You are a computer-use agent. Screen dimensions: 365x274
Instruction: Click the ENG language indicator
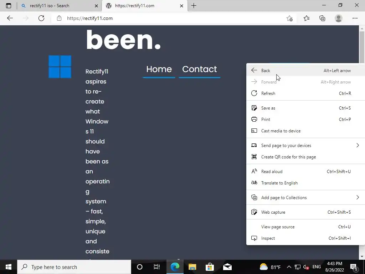317,267
